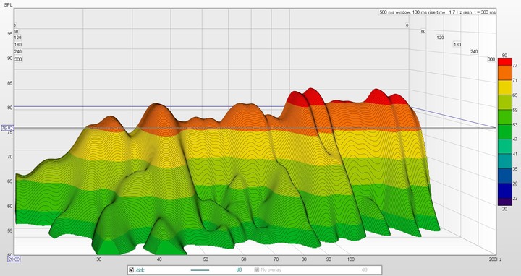Click the teal trace line sample in legend
This screenshot has height=276, width=521.
200,270
